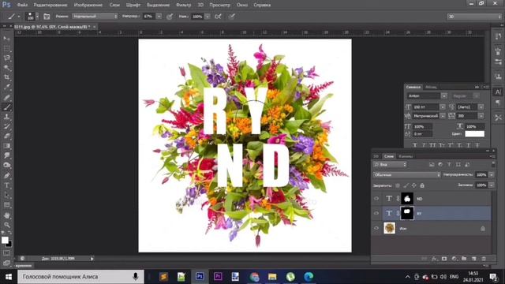Select the Lasso tool
This screenshot has width=505, height=284.
point(7,58)
